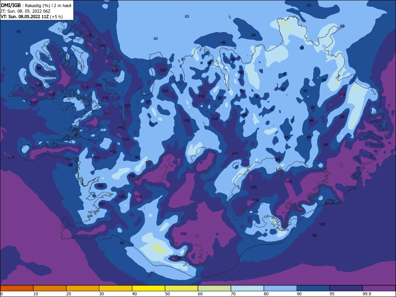396x297 pixels.
Task: Select the 90–95 blue legend swatch
Action: (313, 288)
